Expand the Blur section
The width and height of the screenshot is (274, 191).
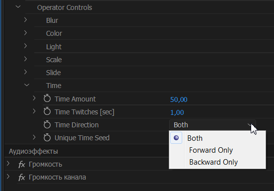tap(25, 19)
